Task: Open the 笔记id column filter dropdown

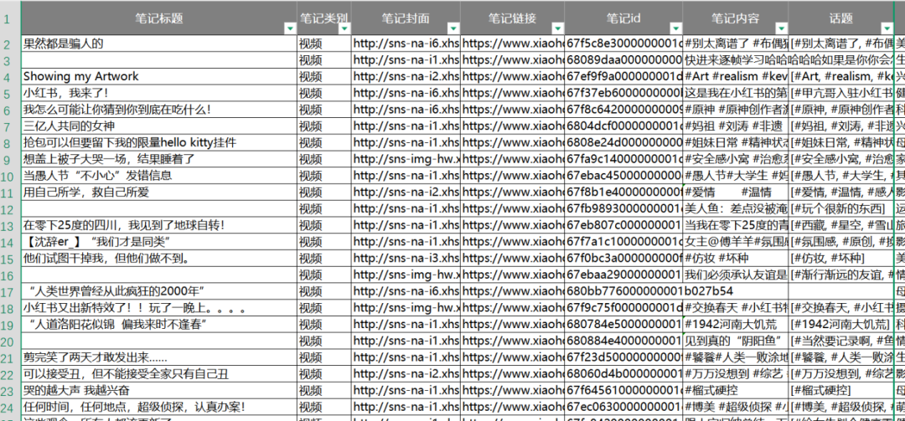Action: (x=676, y=28)
